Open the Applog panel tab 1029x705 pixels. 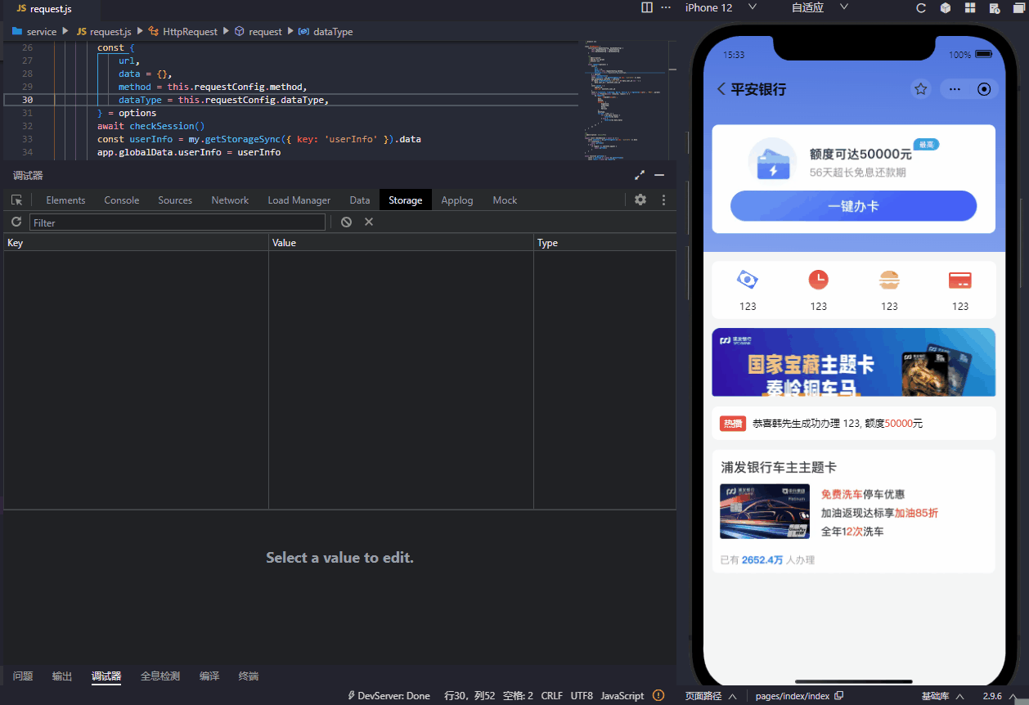pos(456,200)
